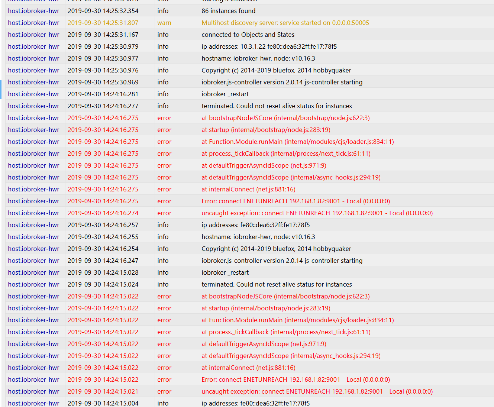
Task: Select host.iobroker-hwr in "connected to Objects and States" row
Action: pos(33,35)
